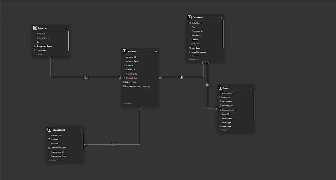This screenshot has height=180, width=336.
Task: Click the Transactions table scrollbar
Action: pos(83,142)
